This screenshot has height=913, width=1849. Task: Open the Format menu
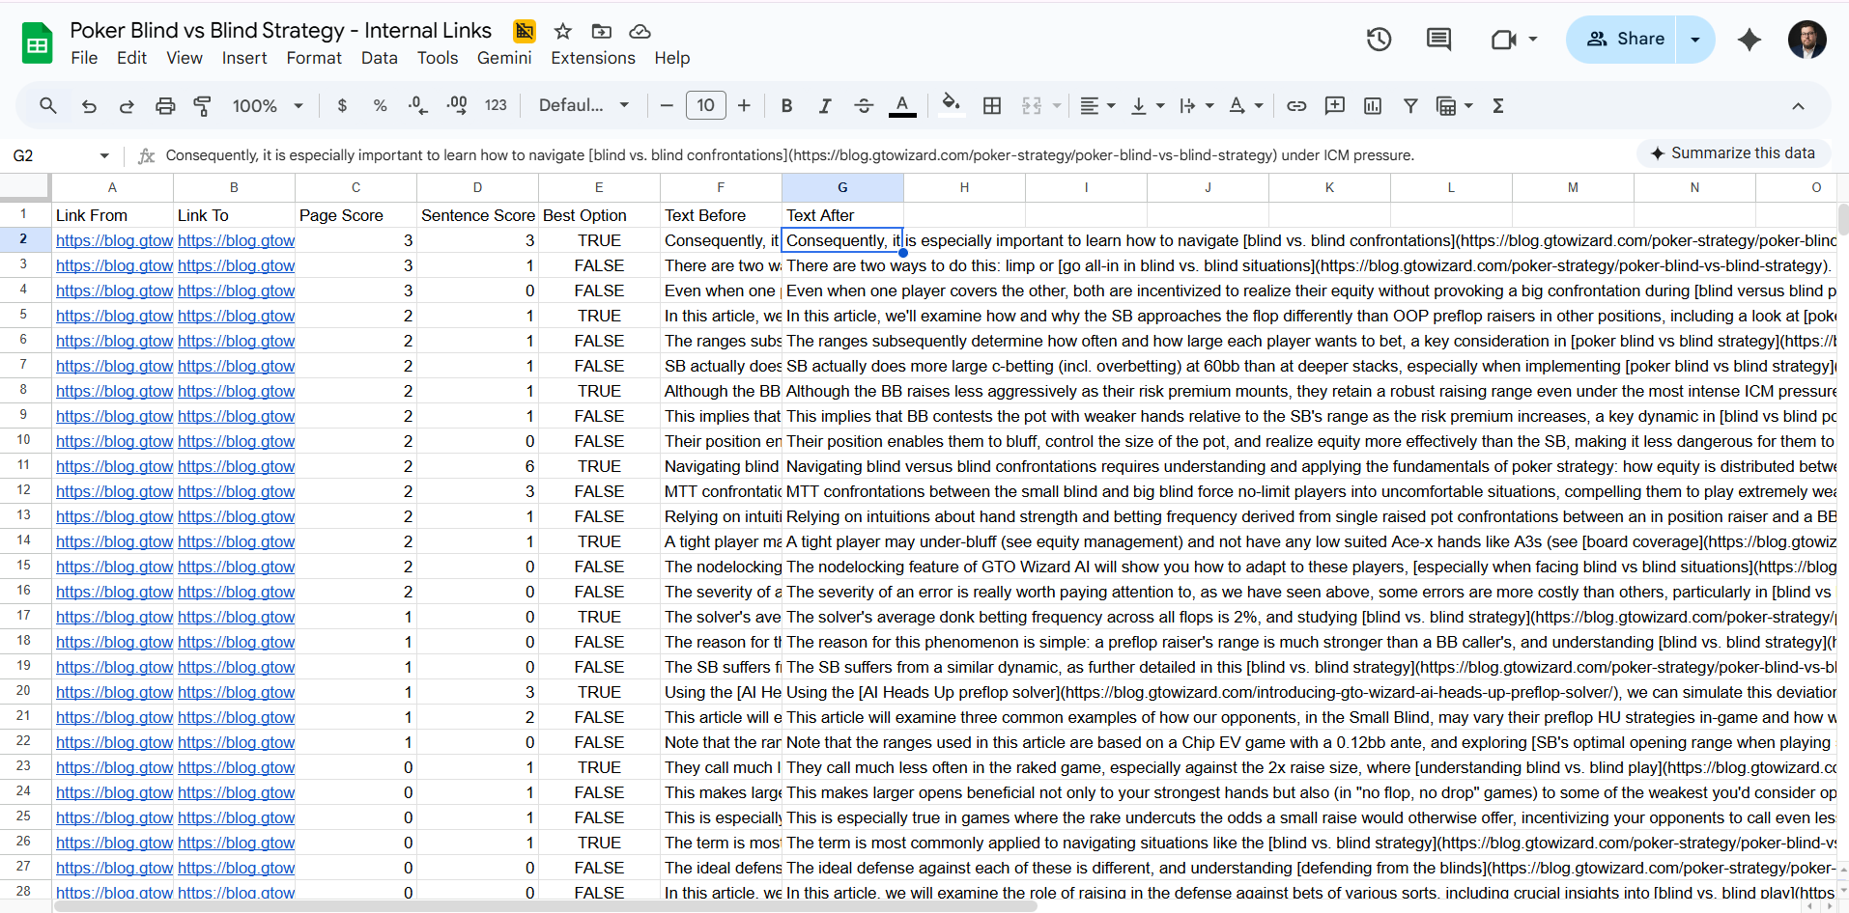point(314,58)
